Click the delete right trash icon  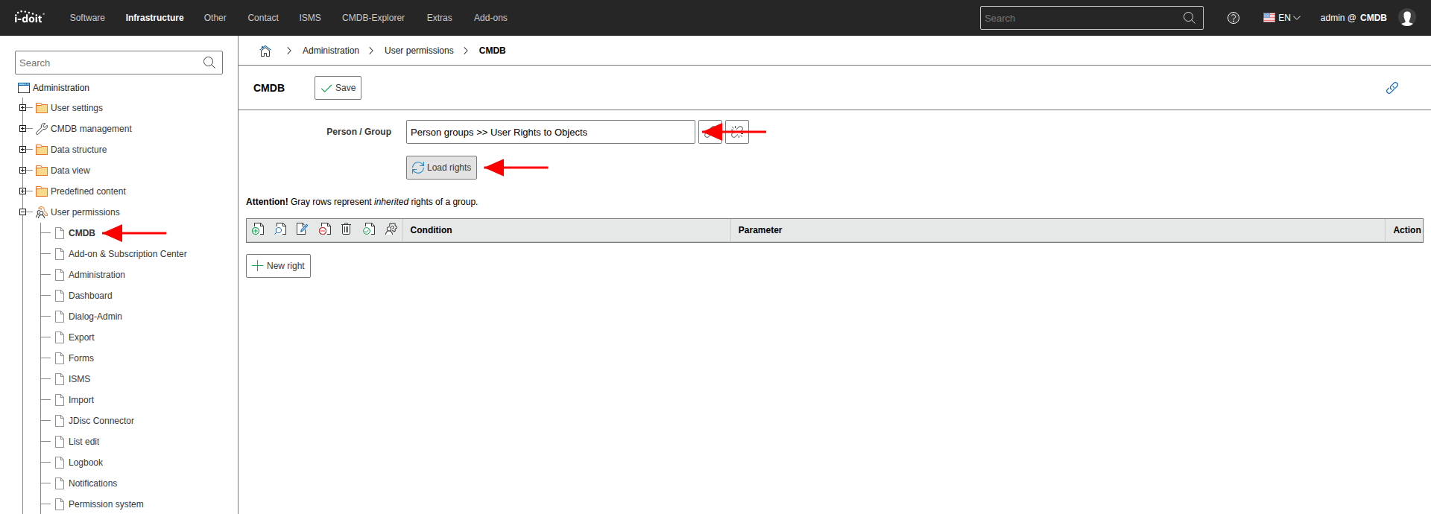click(347, 229)
